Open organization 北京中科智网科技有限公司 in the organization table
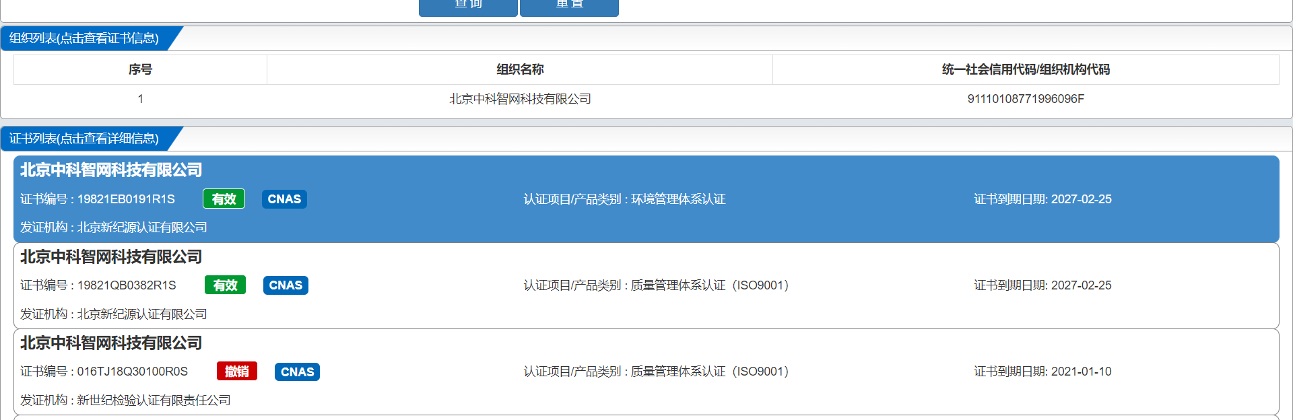Viewport: 1293px width, 420px height. coord(520,99)
